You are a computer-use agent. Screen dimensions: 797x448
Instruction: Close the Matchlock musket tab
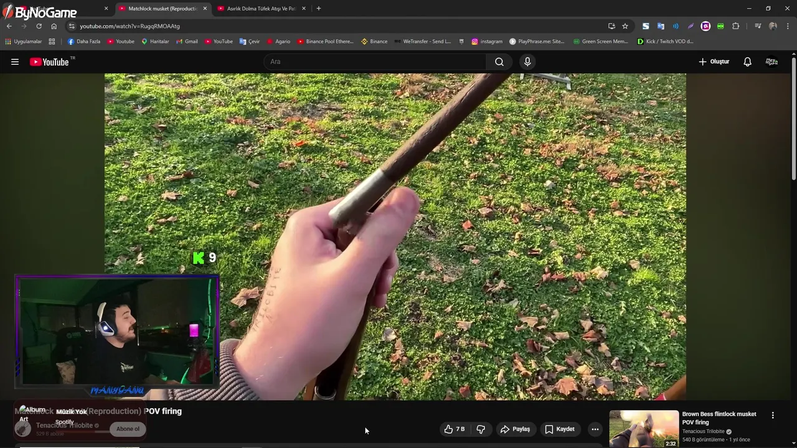pyautogui.click(x=205, y=9)
